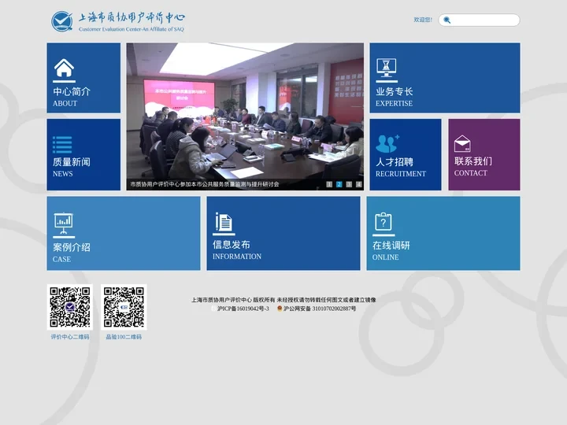Click the round checkmark site logo
The image size is (567, 425).
62,21
